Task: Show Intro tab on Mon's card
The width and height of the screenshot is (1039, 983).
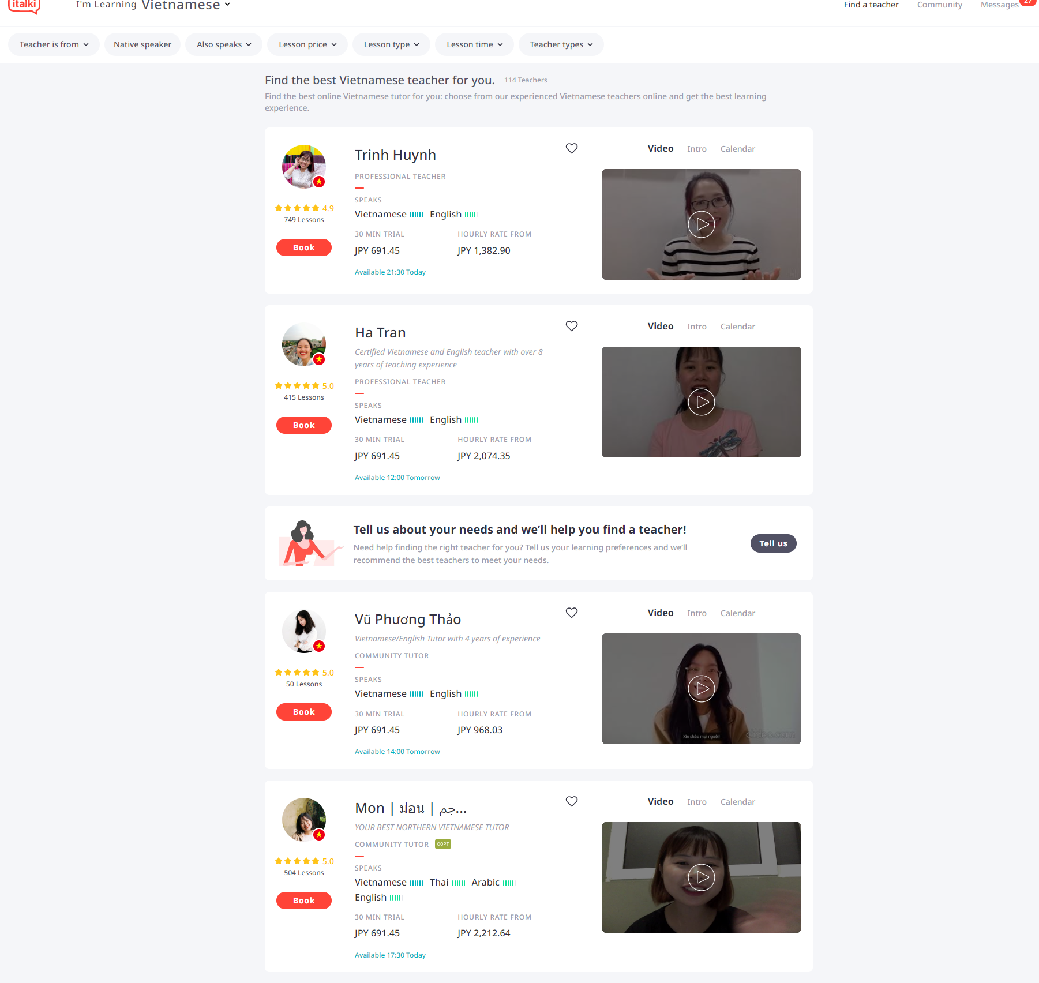Action: [697, 802]
